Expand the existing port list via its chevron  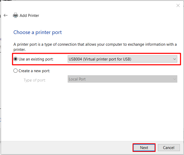(x=174, y=59)
